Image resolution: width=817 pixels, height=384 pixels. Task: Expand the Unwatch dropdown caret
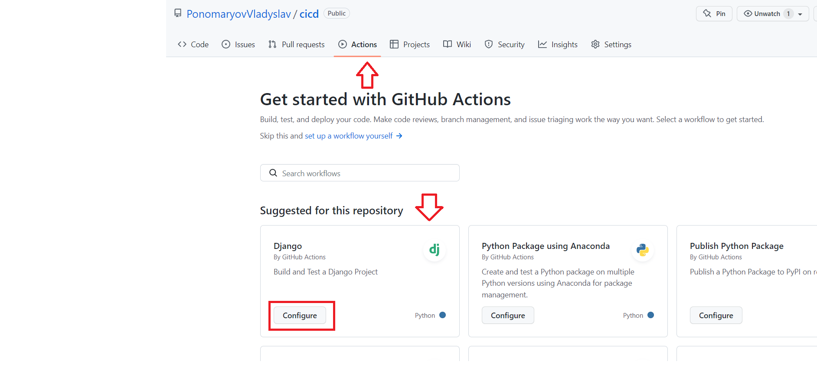[x=800, y=14]
